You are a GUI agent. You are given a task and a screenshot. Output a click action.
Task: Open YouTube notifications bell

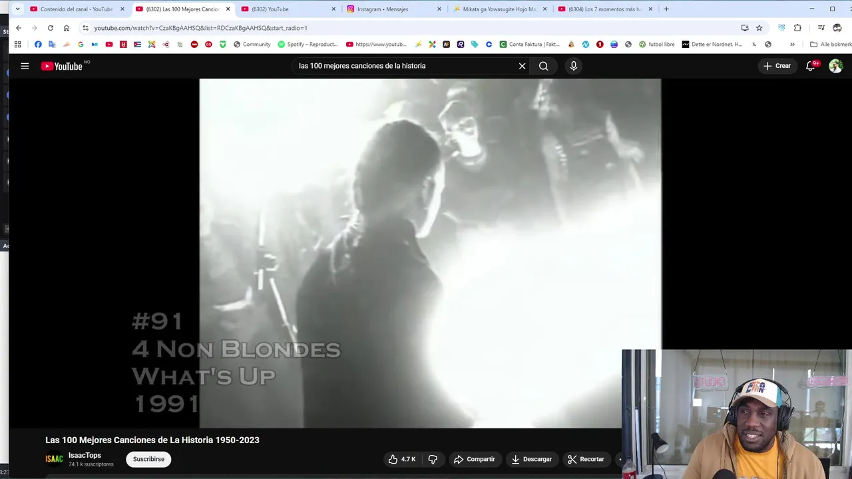click(811, 66)
